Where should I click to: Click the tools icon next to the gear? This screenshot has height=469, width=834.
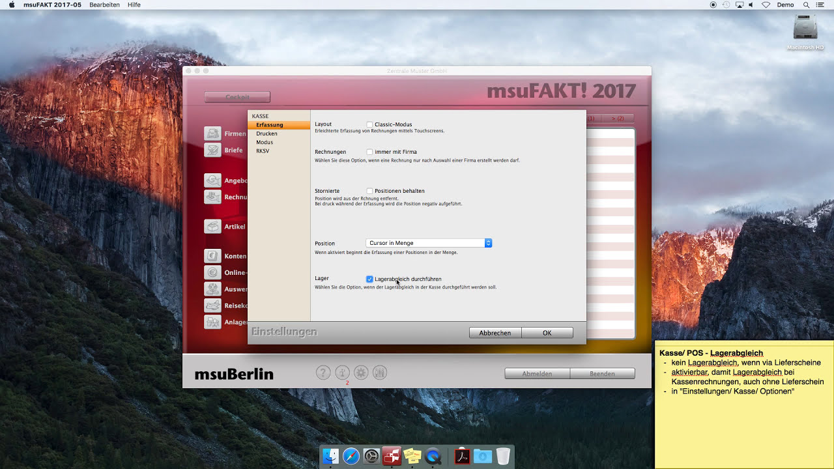[380, 373]
